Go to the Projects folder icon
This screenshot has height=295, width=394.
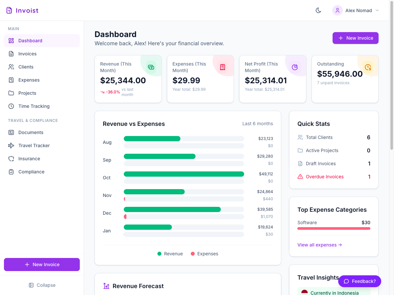11,93
